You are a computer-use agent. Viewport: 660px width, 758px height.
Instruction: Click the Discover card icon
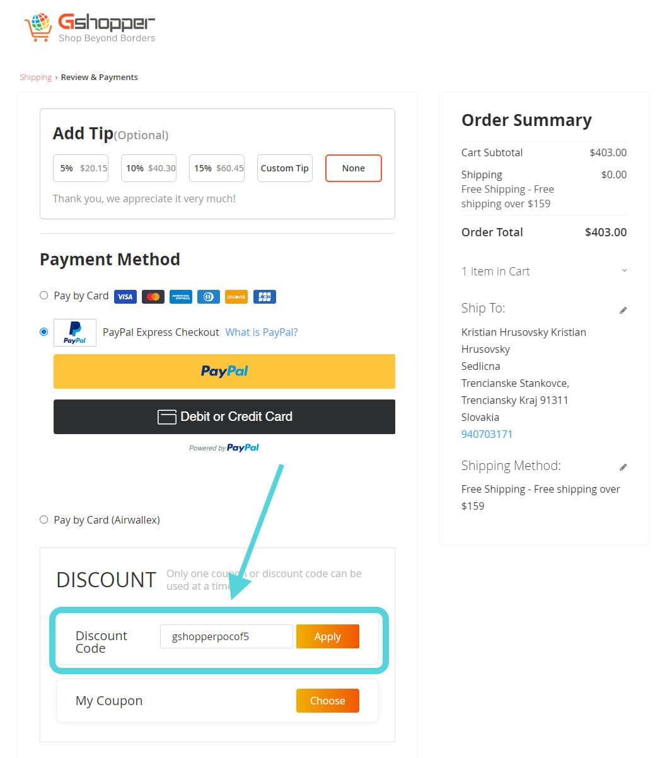(x=236, y=296)
